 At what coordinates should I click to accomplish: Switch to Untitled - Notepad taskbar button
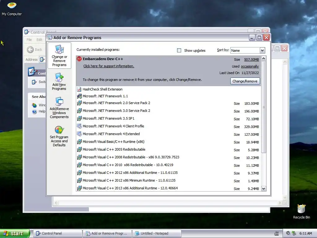(156, 233)
